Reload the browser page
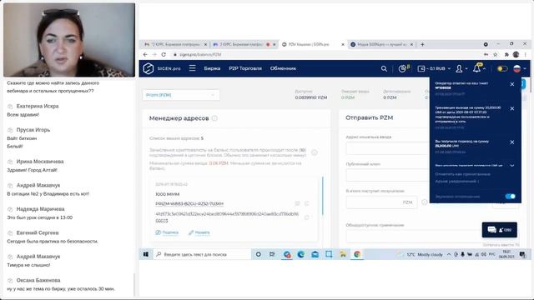 click(x=164, y=54)
